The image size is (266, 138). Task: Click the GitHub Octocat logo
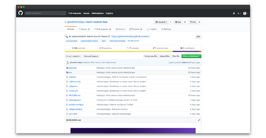(x=20, y=13)
